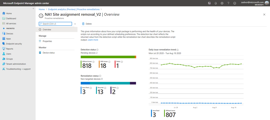This screenshot has height=120, width=270.
Task: Open the Learn more link
Action: [x=93, y=40]
